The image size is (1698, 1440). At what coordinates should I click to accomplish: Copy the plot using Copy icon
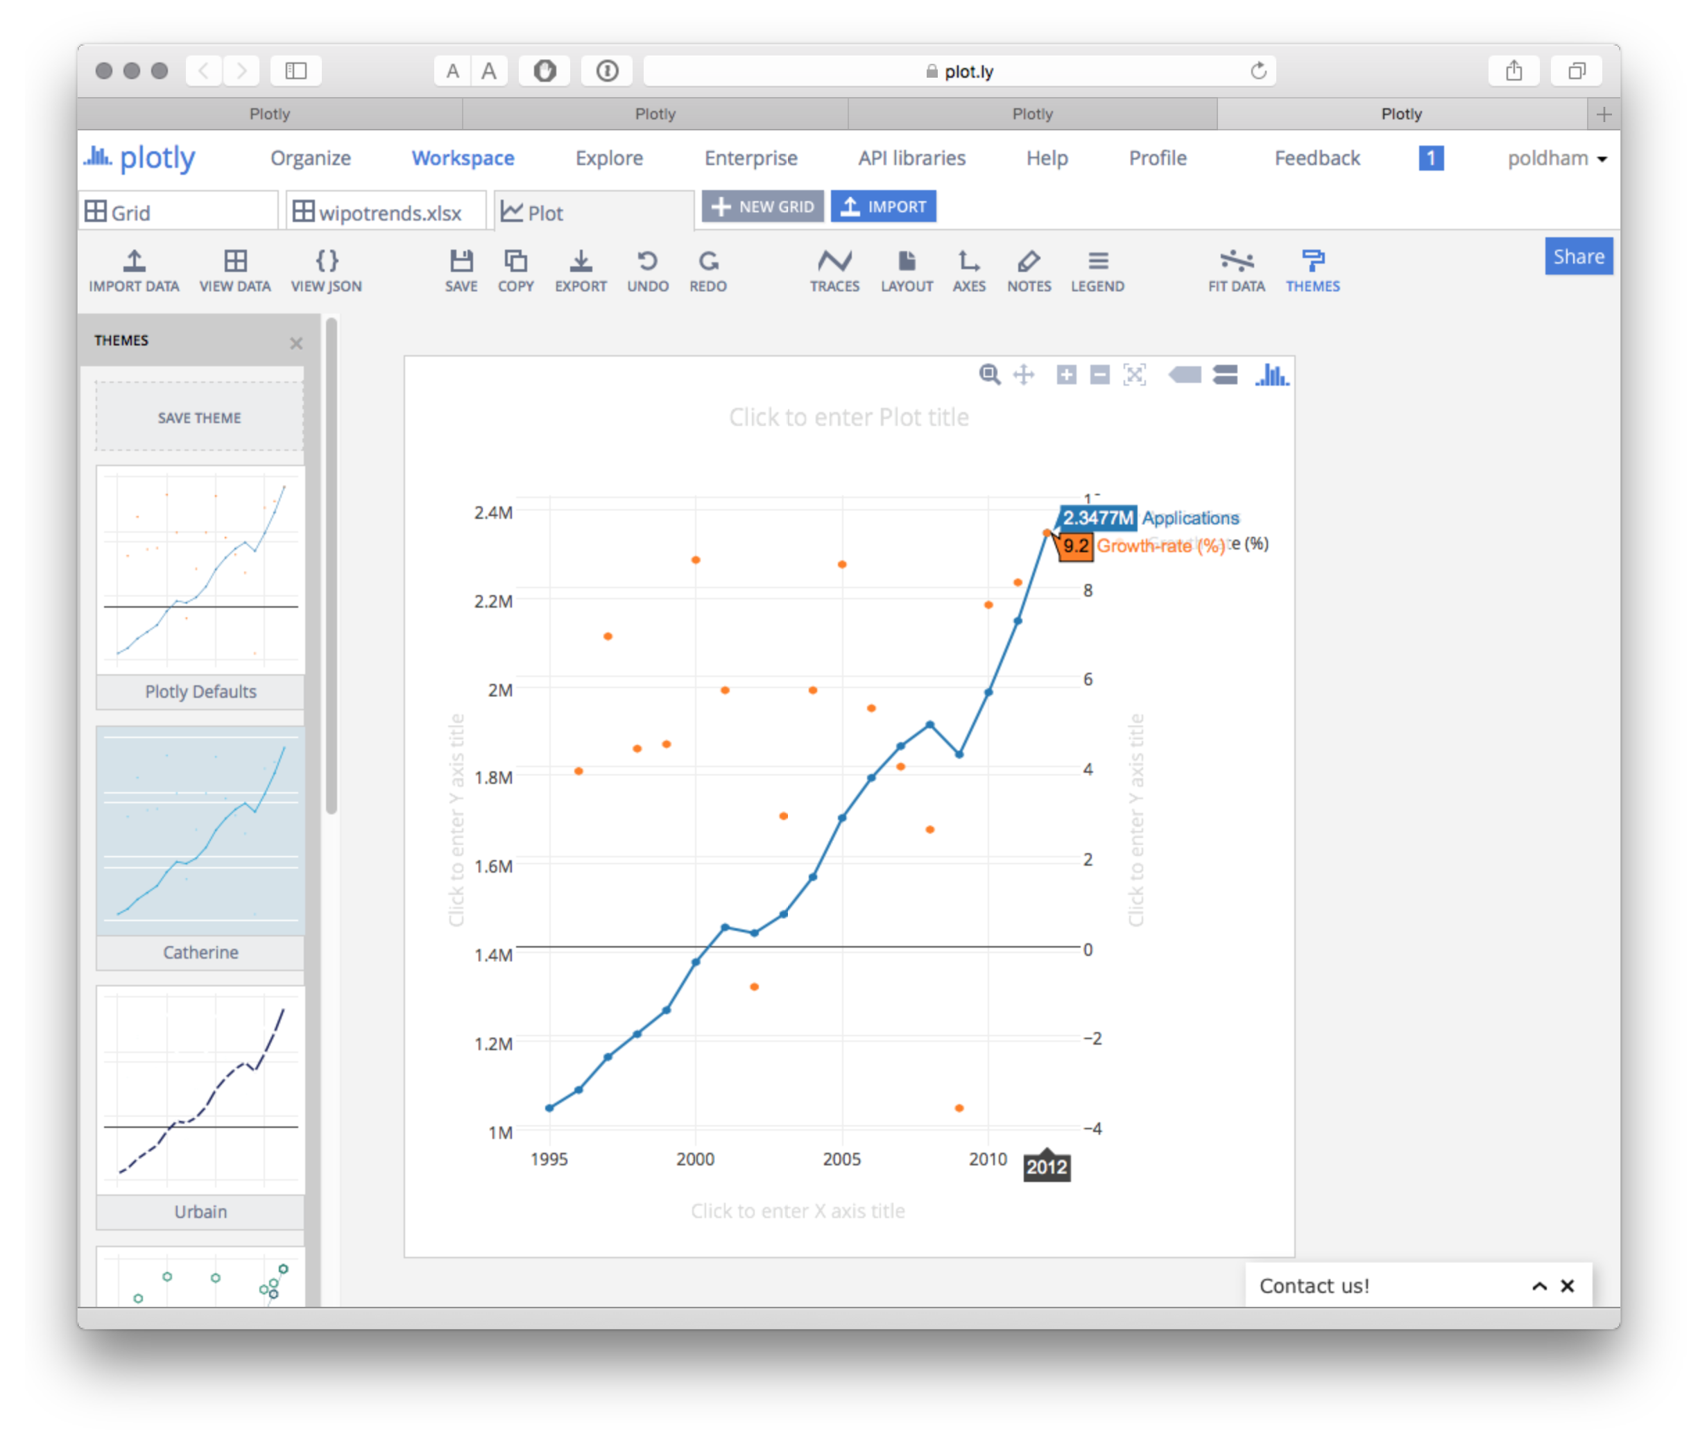pos(516,271)
